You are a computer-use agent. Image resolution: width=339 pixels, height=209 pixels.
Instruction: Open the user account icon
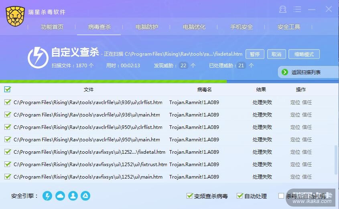283,9
